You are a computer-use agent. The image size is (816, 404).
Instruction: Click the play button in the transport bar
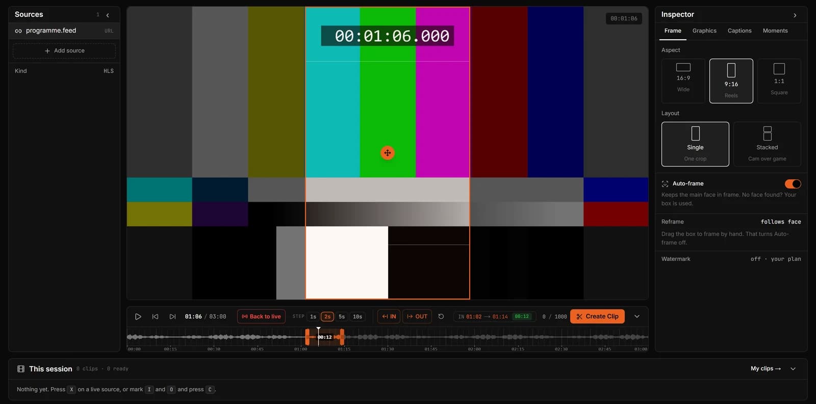(138, 316)
